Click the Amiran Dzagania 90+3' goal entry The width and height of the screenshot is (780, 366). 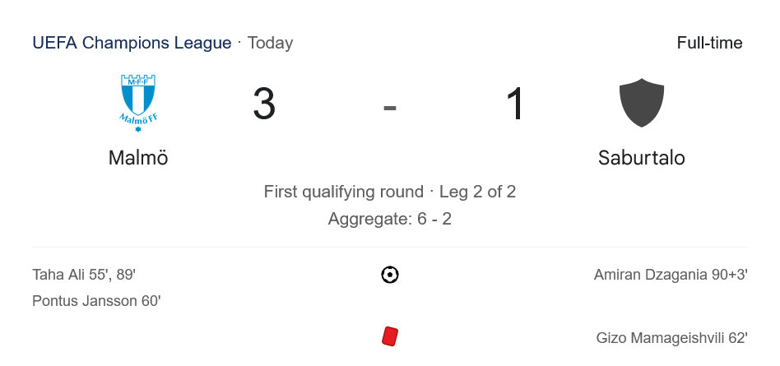671,275
